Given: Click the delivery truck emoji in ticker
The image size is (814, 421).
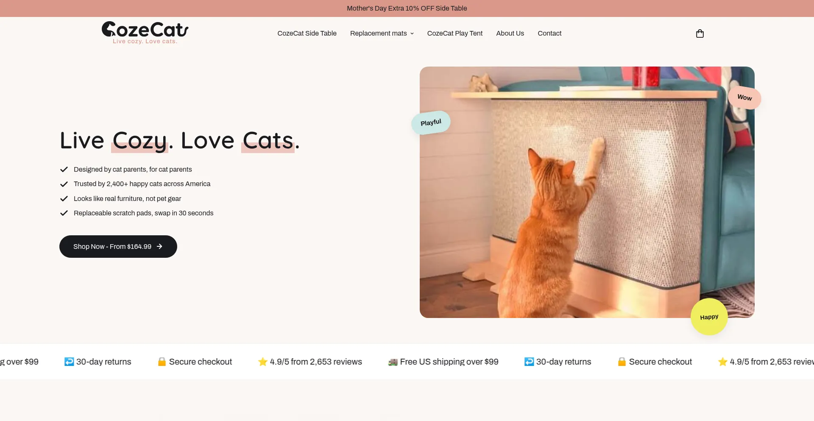Looking at the screenshot, I should pos(393,362).
